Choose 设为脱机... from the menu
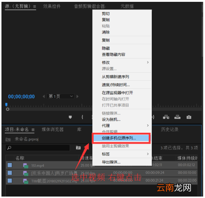The image size is (205, 198). tap(111, 119)
